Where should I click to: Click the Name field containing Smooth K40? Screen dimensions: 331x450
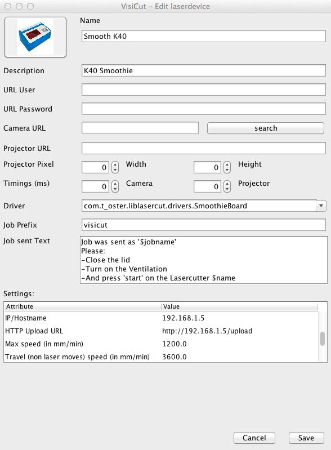(x=204, y=36)
